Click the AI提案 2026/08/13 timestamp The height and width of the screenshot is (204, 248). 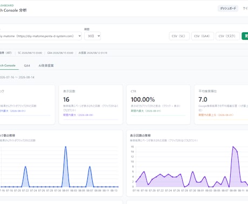pos(93,53)
